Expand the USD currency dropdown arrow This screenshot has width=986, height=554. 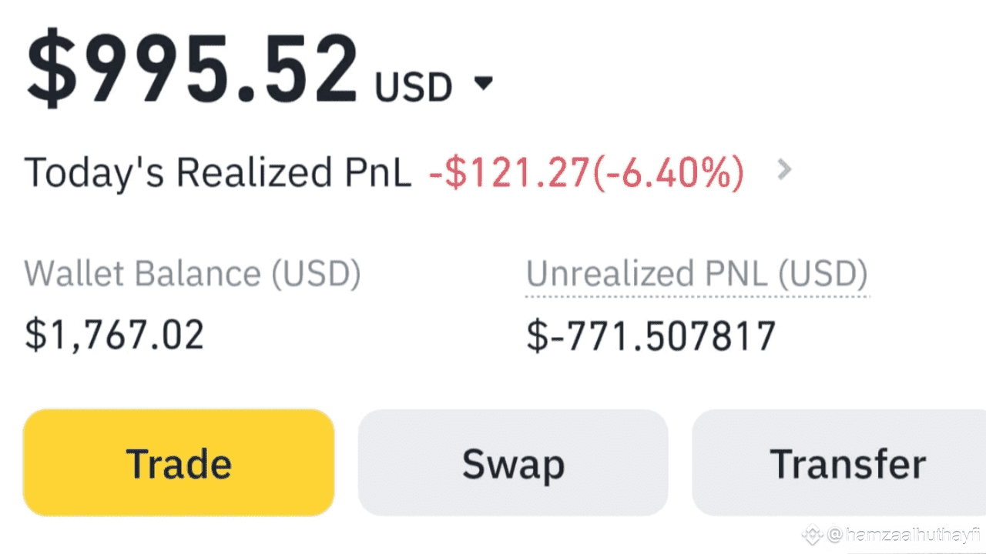(483, 83)
